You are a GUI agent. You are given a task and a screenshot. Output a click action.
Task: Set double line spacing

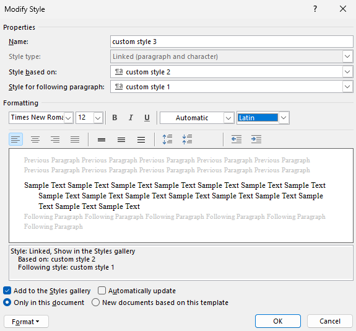(x=141, y=139)
